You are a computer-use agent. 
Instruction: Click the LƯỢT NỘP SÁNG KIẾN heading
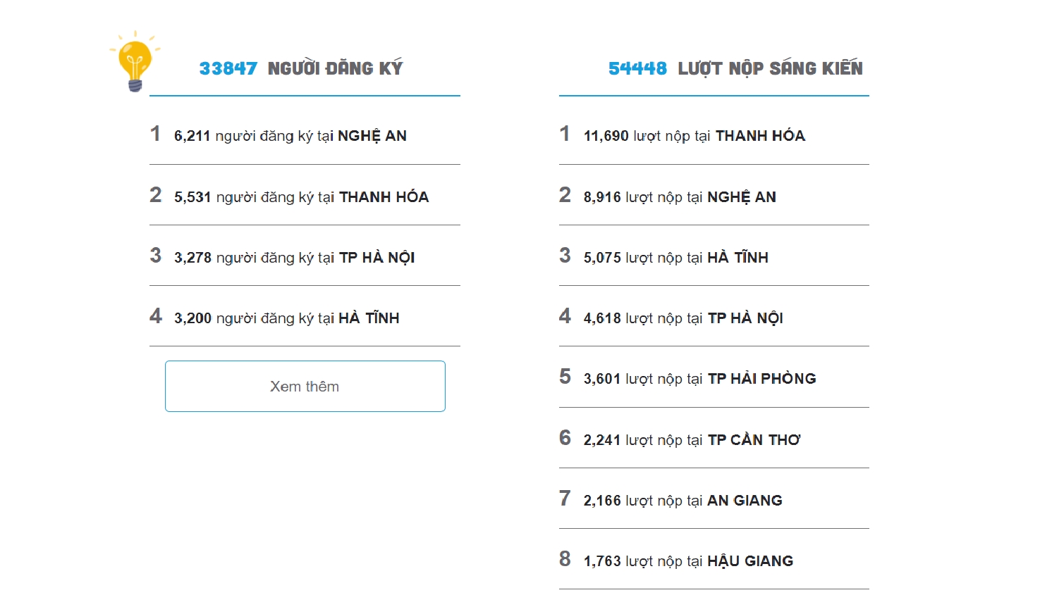point(770,68)
